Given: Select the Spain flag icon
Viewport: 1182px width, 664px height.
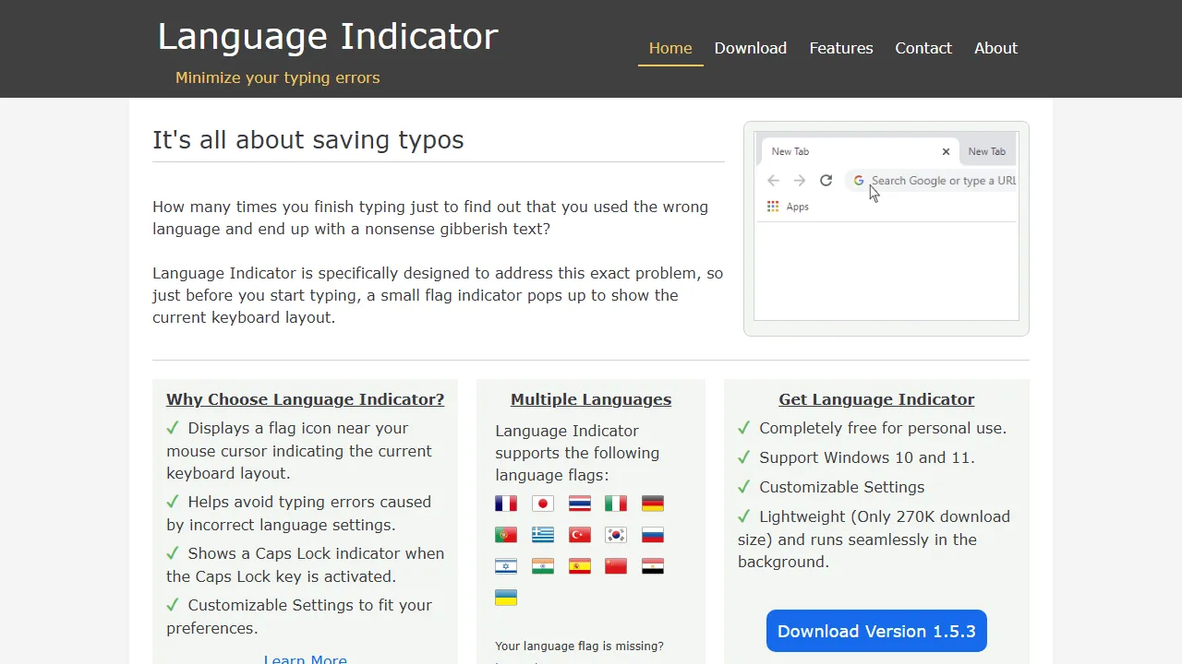Looking at the screenshot, I should coord(579,565).
